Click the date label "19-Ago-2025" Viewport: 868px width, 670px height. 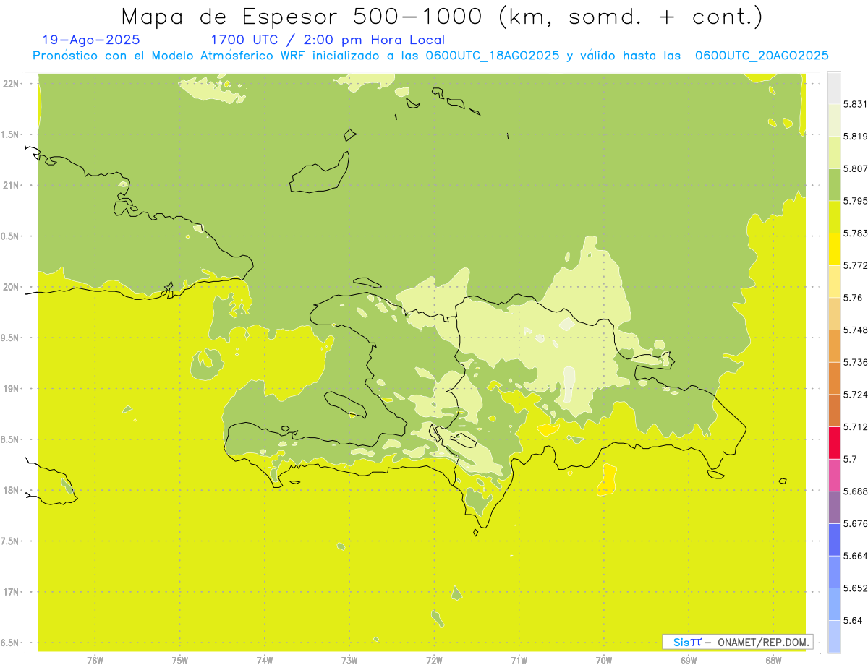tap(91, 40)
